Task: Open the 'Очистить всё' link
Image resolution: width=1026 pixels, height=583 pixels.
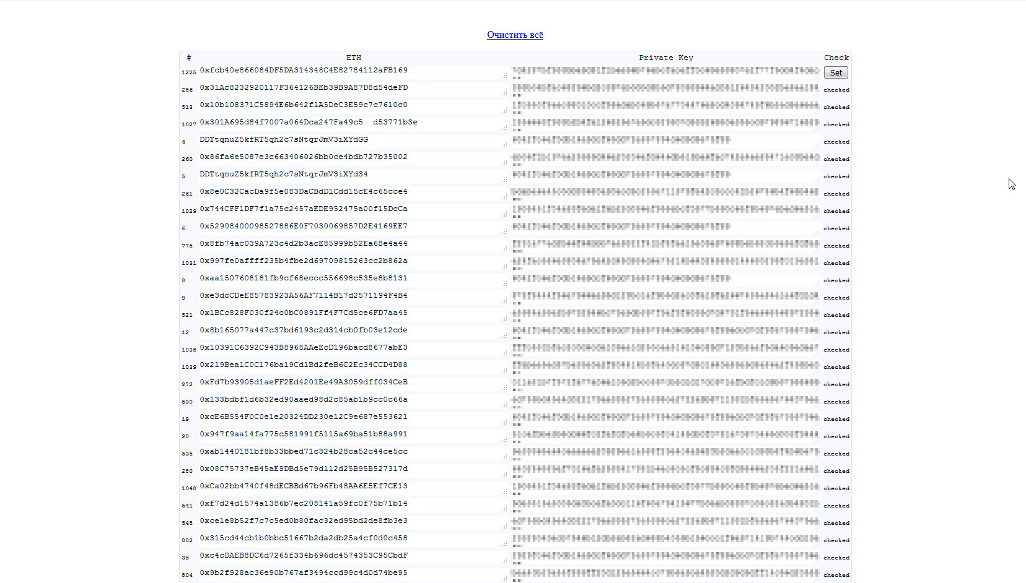Action: [x=515, y=35]
